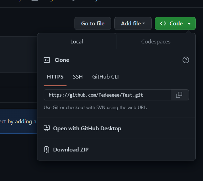Screen dimensions: 203x181
Task: Switch to the Codespaces tab
Action: [156, 42]
